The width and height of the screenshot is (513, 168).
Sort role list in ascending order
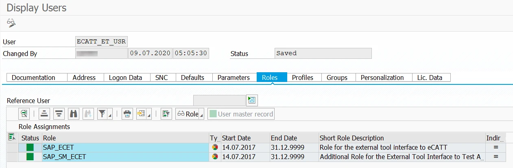[44, 114]
